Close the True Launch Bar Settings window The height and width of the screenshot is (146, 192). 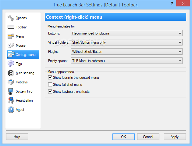pos(183,3)
